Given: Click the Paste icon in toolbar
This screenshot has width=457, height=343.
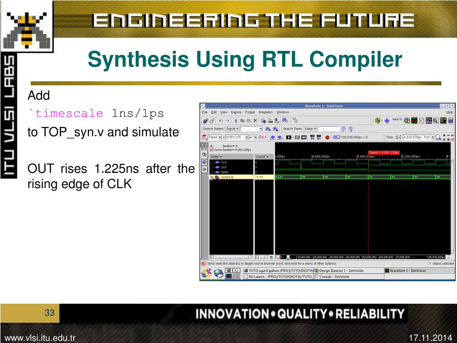Looking at the screenshot, I should click(249, 121).
